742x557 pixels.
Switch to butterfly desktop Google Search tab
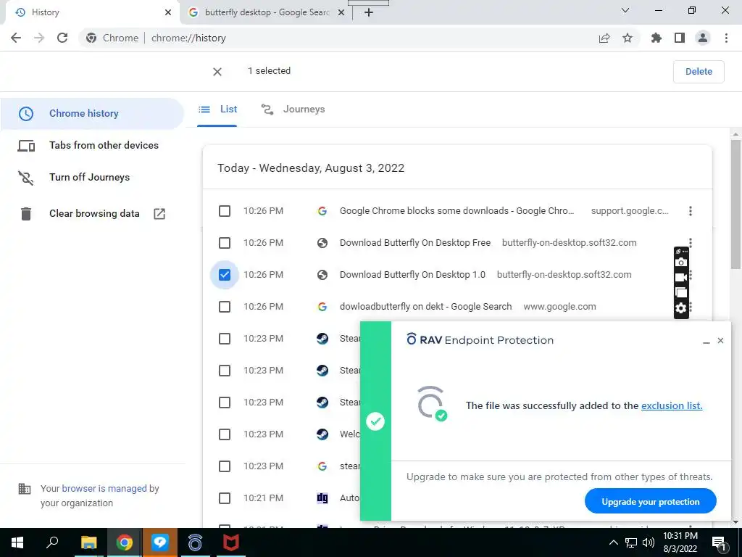tap(267, 12)
